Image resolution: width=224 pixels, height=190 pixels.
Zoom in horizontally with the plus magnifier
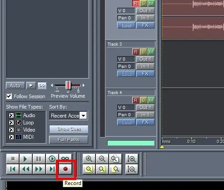[x=89, y=159]
